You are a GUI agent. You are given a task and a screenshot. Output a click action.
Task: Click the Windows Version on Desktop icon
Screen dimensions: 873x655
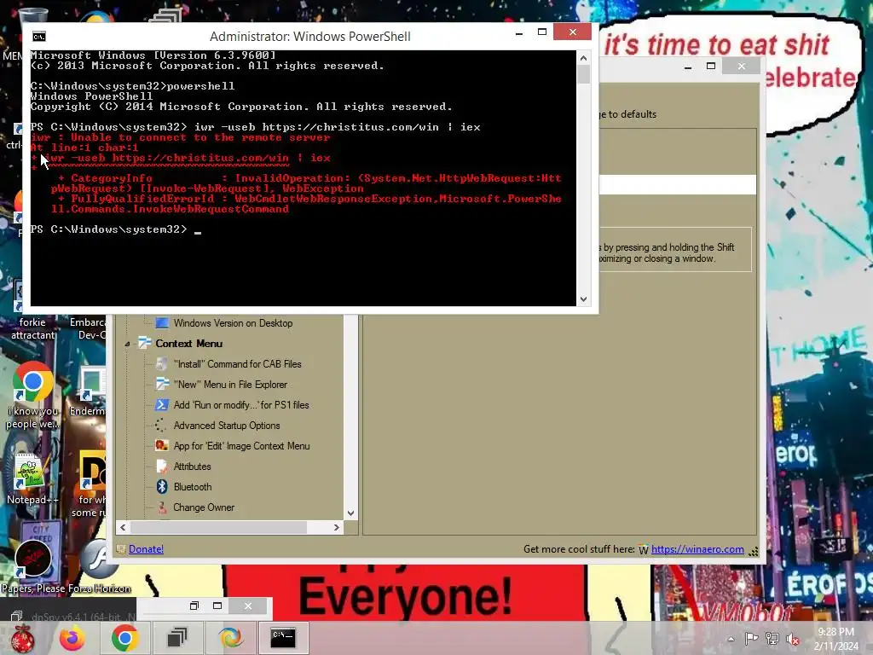pos(162,323)
